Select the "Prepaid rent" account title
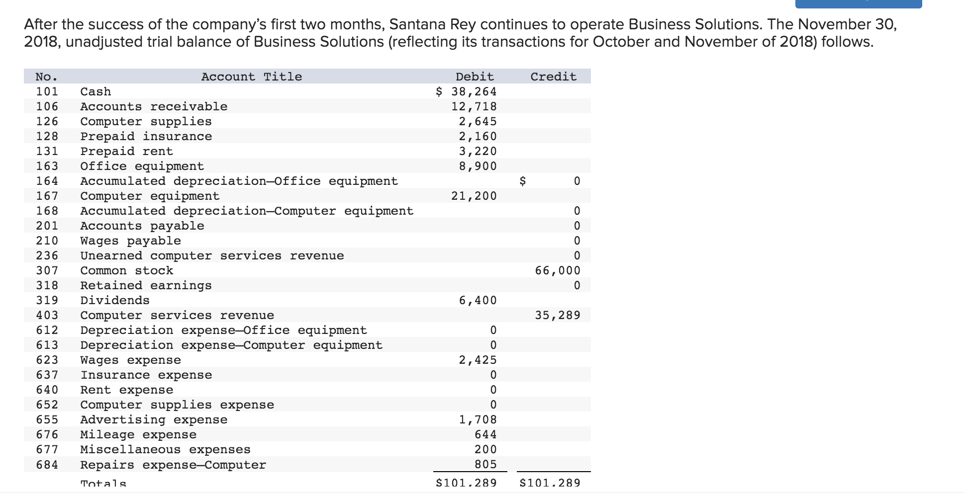The image size is (964, 495). pos(126,151)
